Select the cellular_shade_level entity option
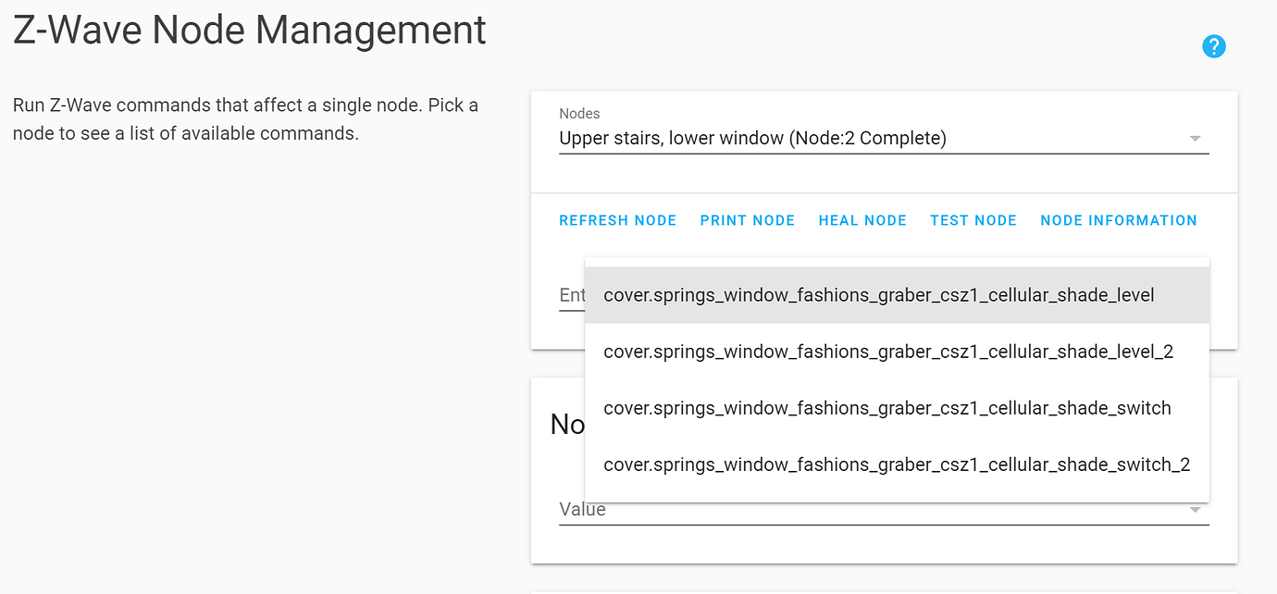The width and height of the screenshot is (1277, 594). coord(878,296)
